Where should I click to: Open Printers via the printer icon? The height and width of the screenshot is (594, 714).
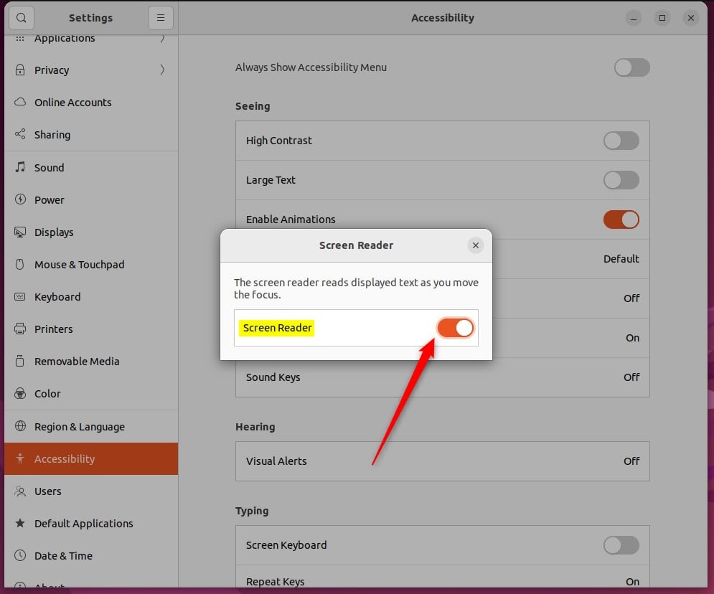(x=21, y=329)
